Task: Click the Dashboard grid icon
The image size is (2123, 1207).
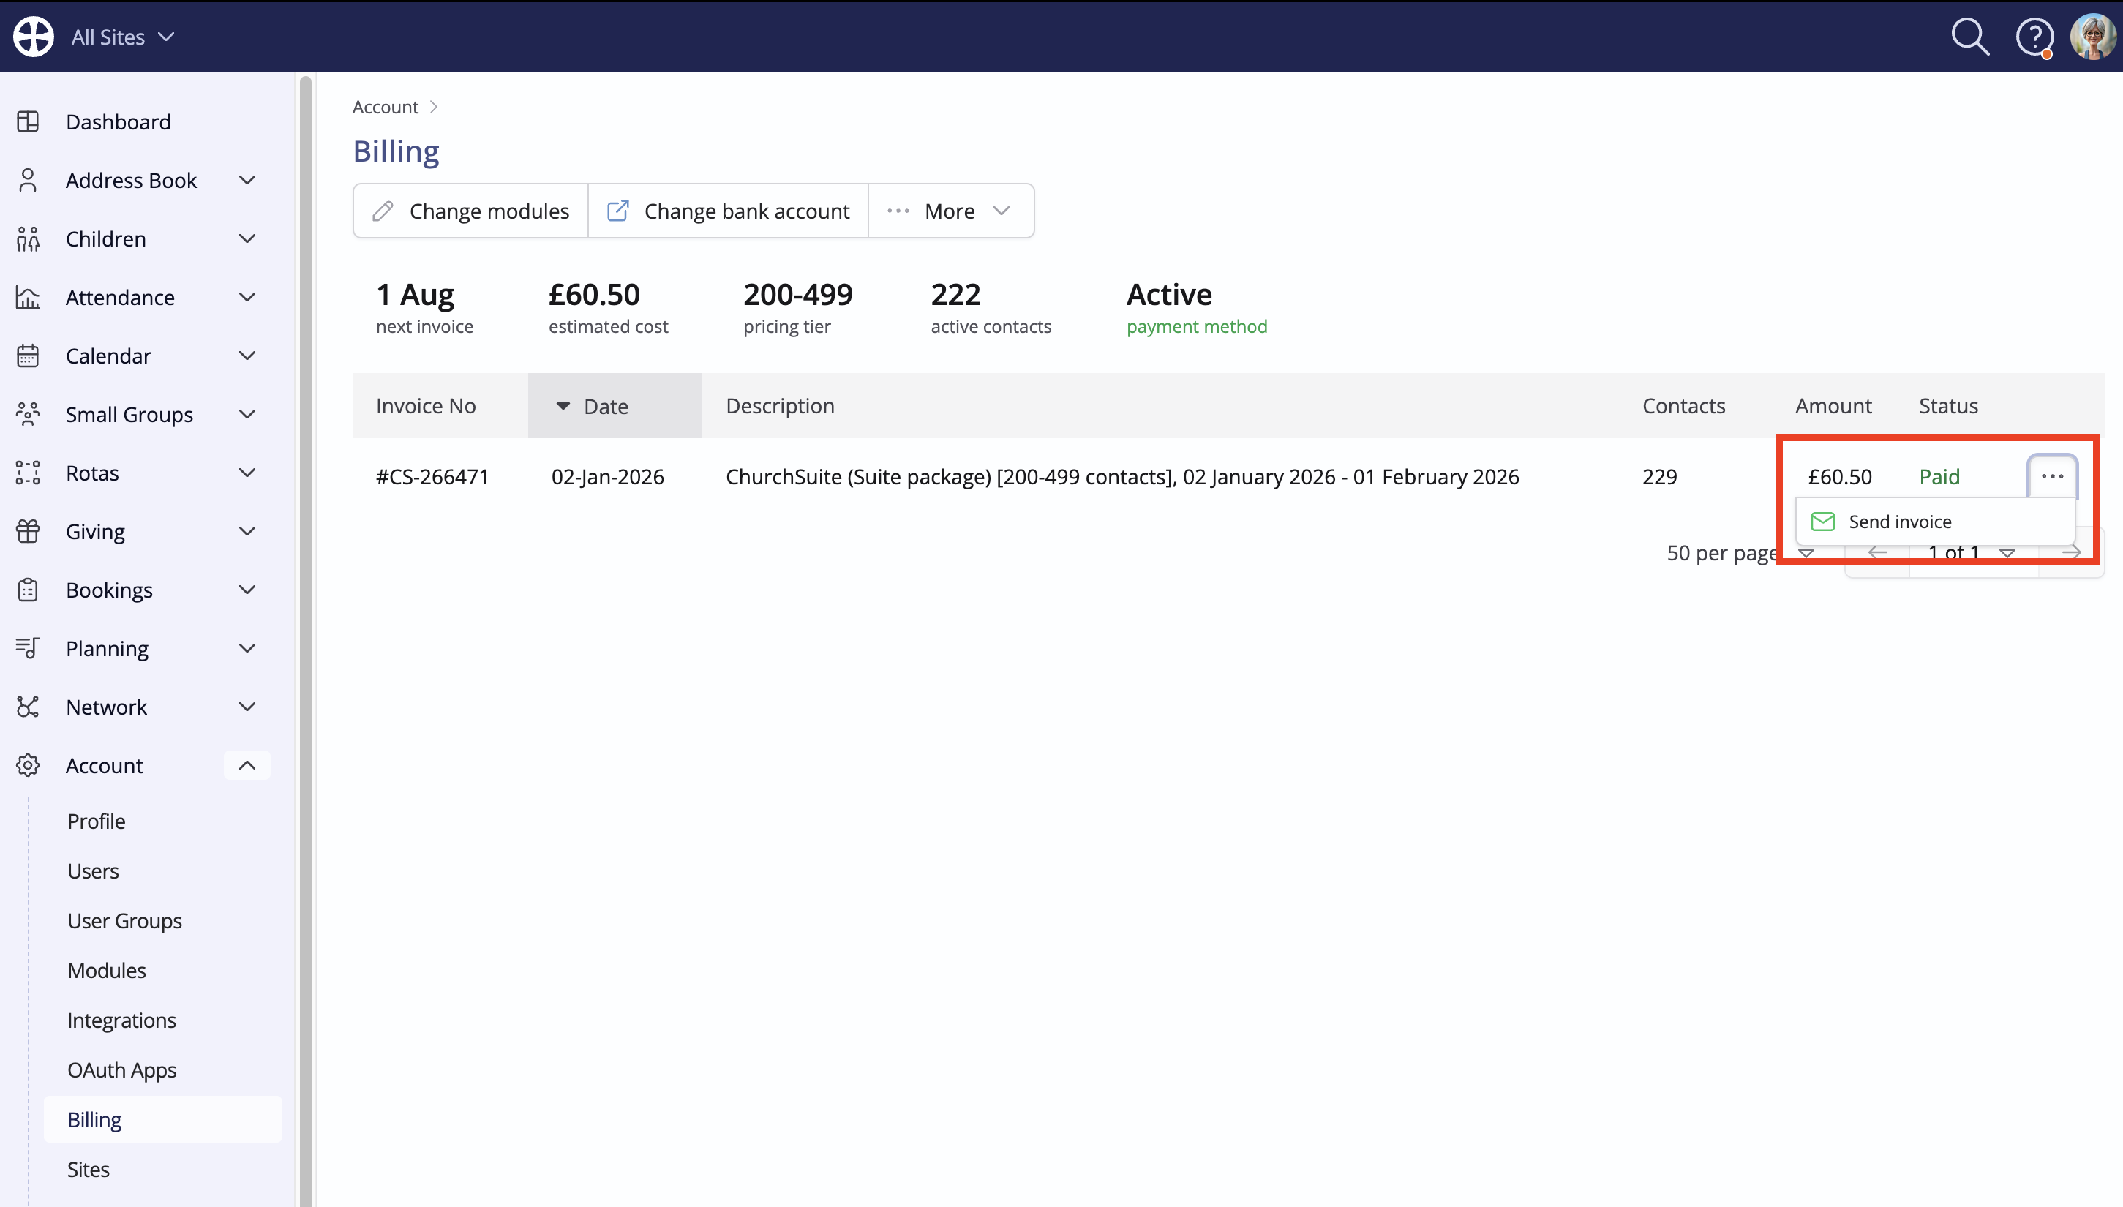Action: (29, 122)
